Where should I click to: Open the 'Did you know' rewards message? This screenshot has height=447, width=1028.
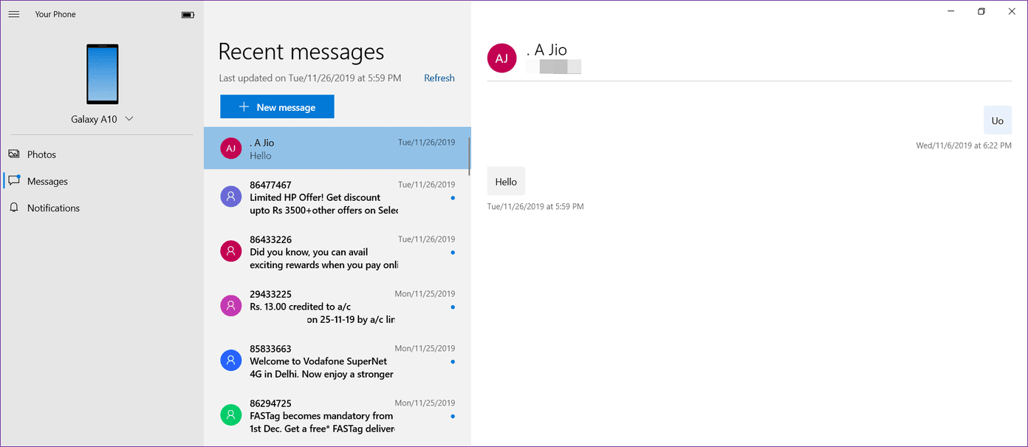pos(337,252)
